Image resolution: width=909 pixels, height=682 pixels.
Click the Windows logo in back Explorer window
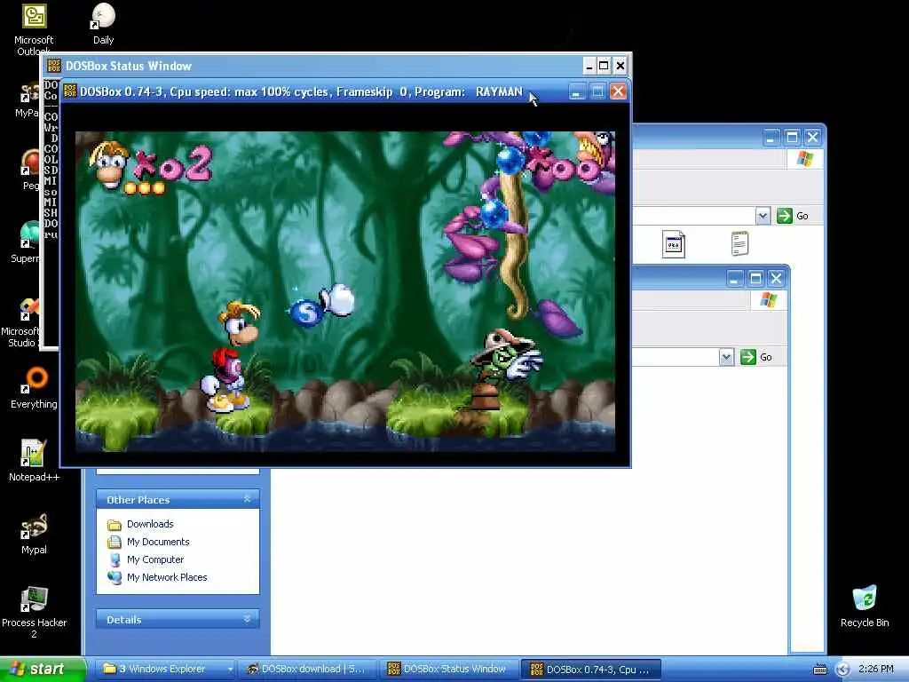click(x=804, y=159)
